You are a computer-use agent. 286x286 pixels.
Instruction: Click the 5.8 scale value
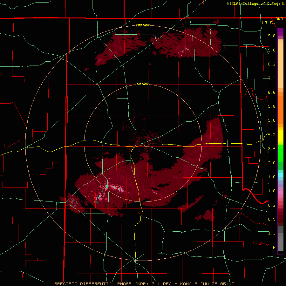[272, 106]
